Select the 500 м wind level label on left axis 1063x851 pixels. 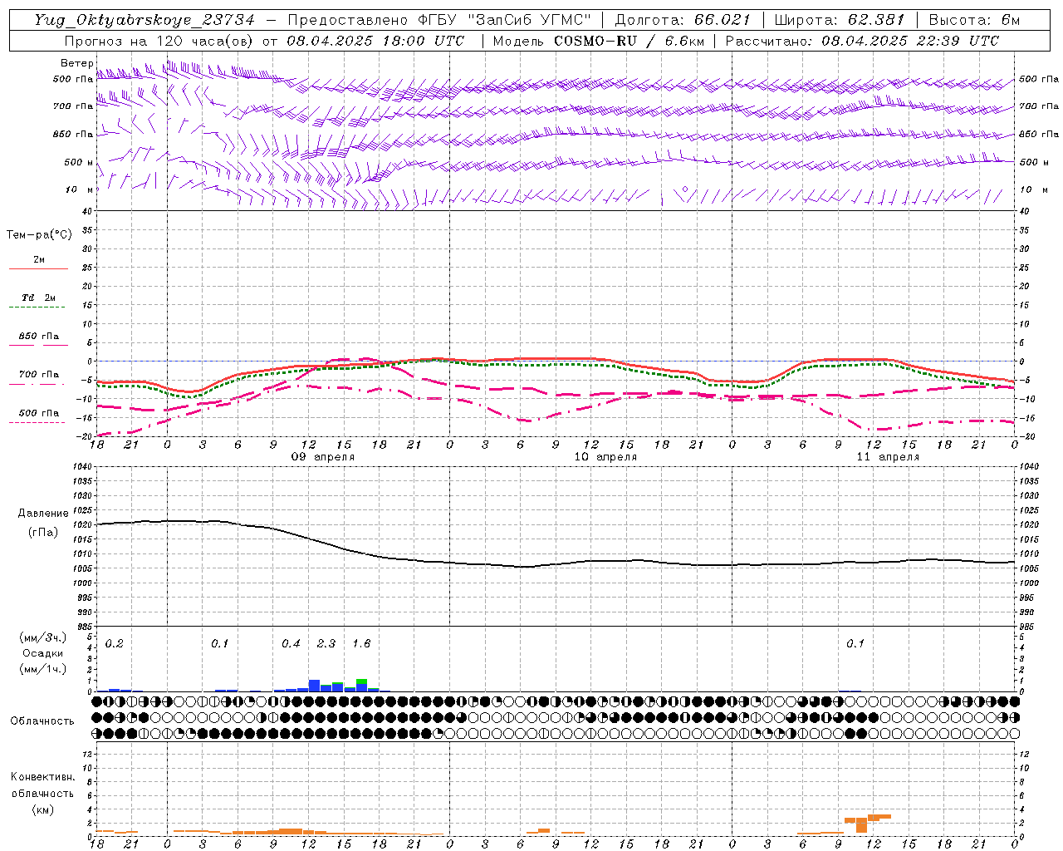click(79, 162)
